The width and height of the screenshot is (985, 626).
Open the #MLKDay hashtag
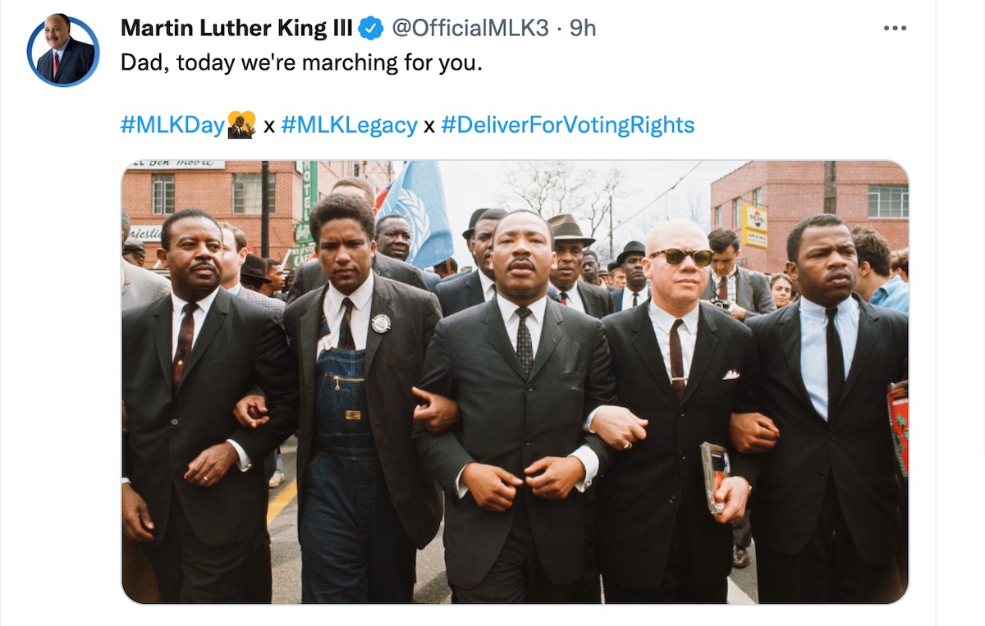point(172,126)
